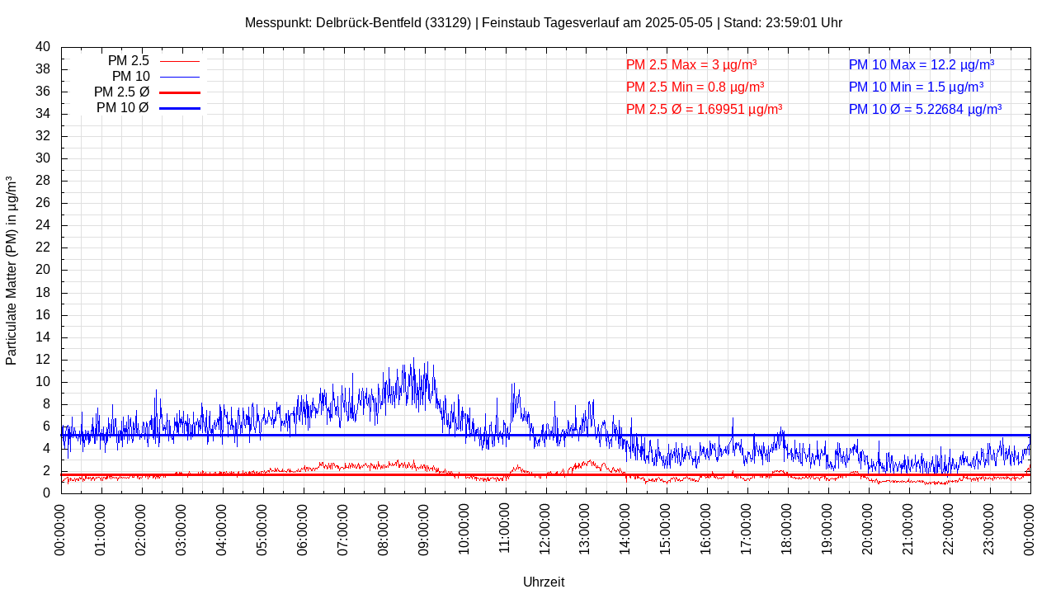Click the thick red PM 2.5 Ø legend line
This screenshot has width=1056, height=594.
[180, 93]
